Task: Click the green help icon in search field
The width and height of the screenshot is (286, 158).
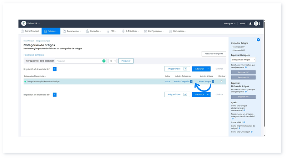Action: coord(104,61)
